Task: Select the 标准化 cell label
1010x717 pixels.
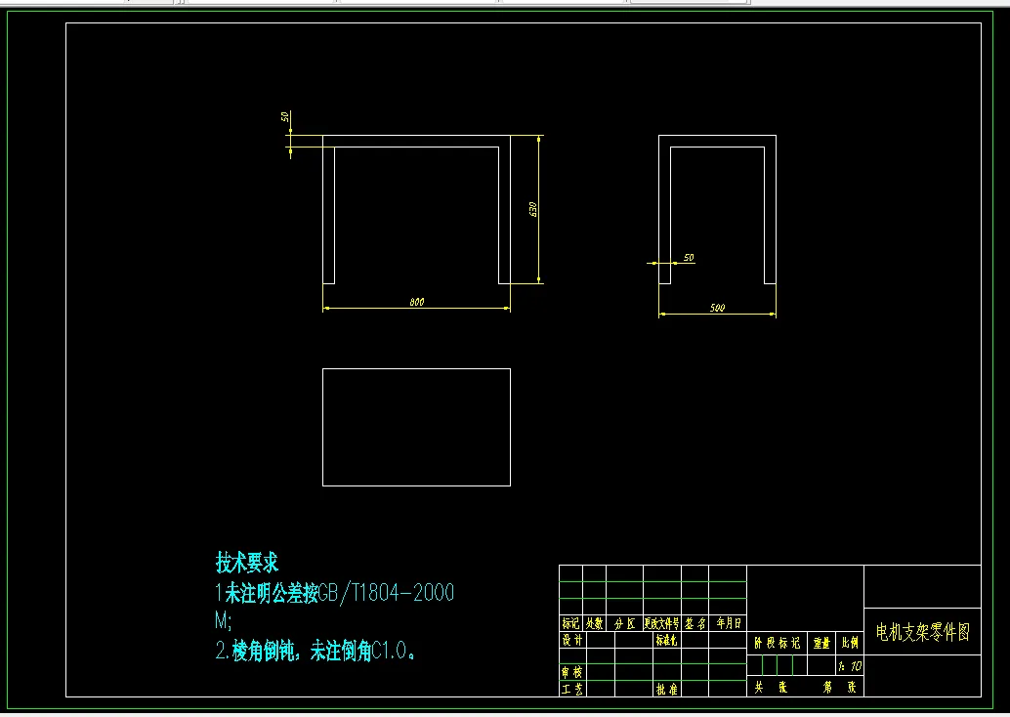Action: coord(667,640)
